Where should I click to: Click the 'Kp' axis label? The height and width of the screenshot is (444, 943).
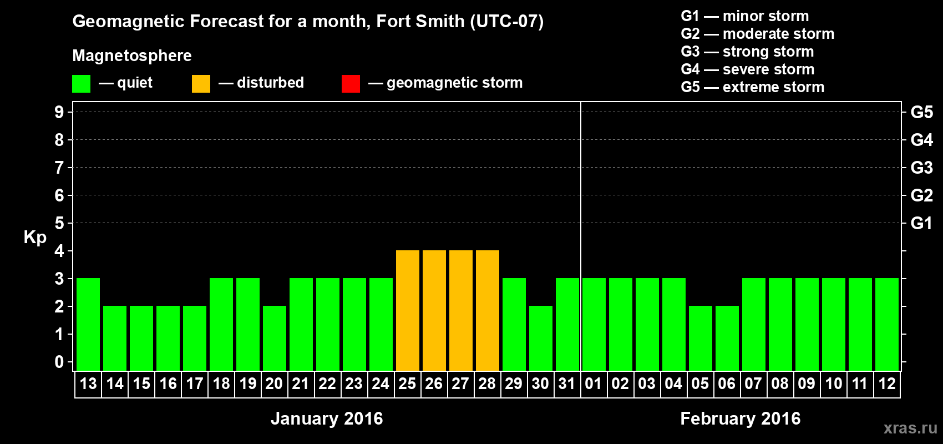[x=35, y=238]
